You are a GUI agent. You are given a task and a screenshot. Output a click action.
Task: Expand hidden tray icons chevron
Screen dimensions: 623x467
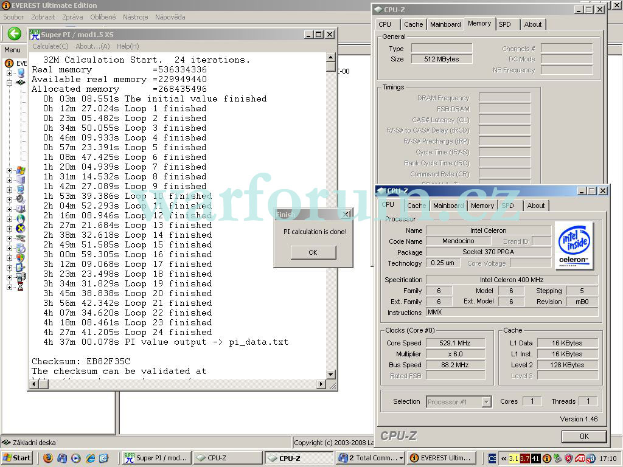(x=504, y=458)
